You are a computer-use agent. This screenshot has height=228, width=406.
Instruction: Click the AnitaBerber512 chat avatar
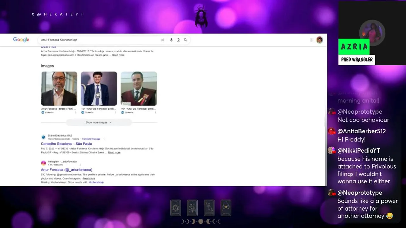[x=332, y=131]
